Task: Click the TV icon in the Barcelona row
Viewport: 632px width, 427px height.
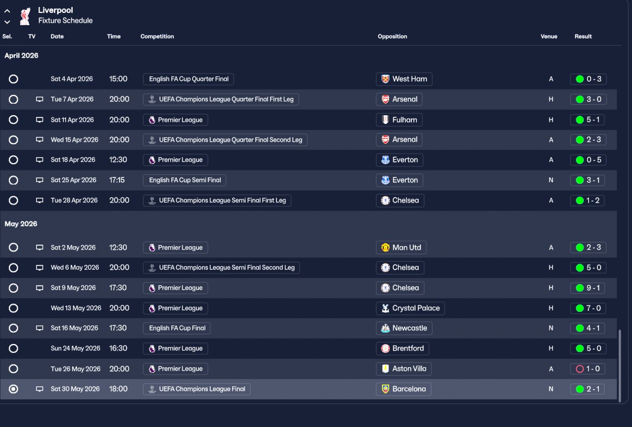Action: click(x=39, y=389)
